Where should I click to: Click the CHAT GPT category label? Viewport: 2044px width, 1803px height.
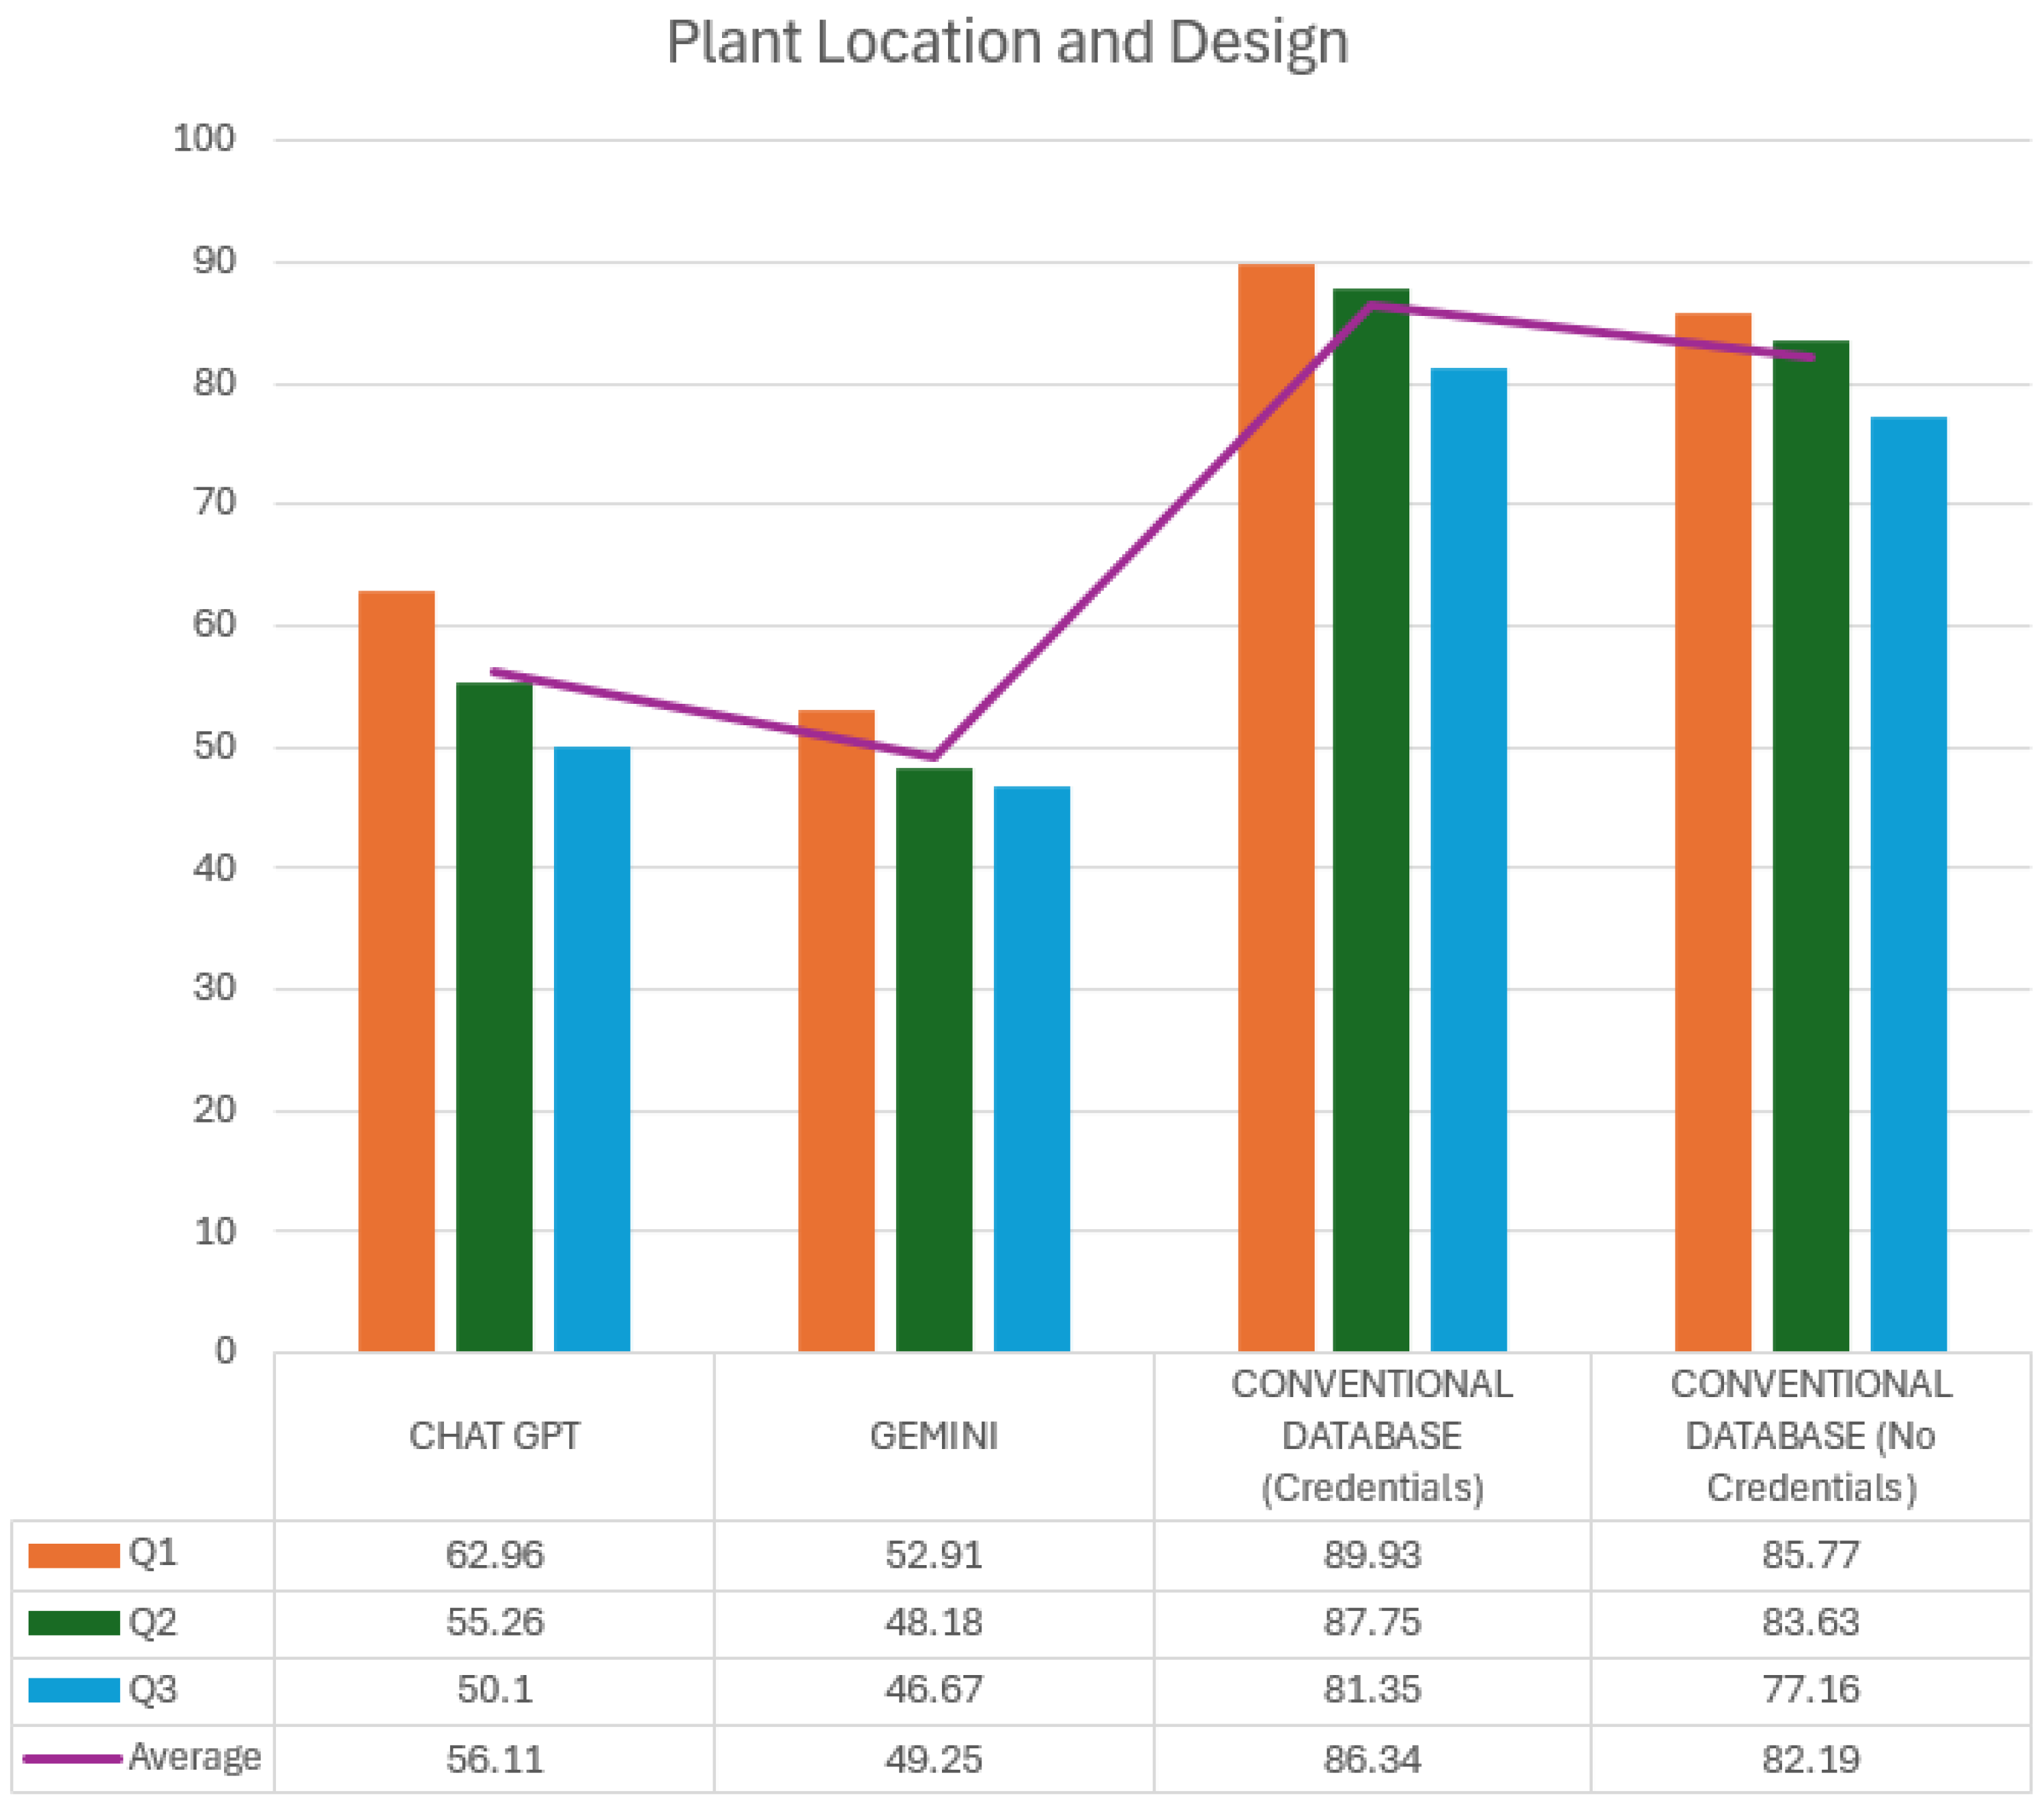point(494,1436)
